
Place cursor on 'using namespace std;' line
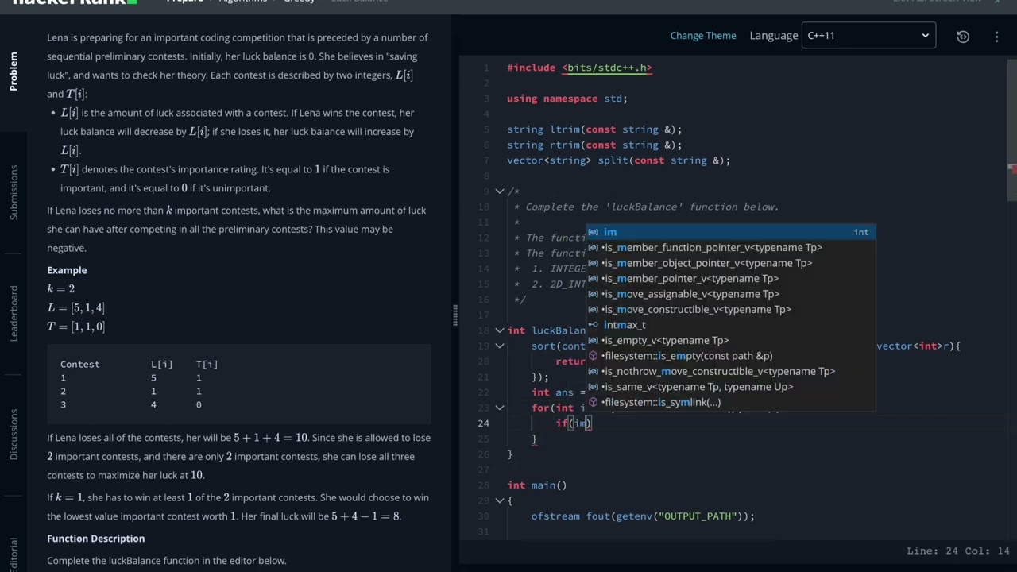(x=567, y=99)
